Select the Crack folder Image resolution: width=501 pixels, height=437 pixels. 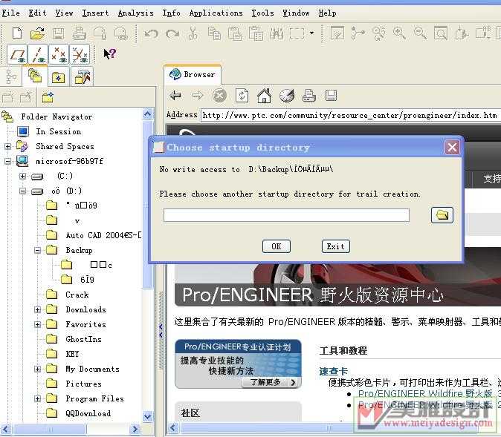pyautogui.click(x=77, y=295)
